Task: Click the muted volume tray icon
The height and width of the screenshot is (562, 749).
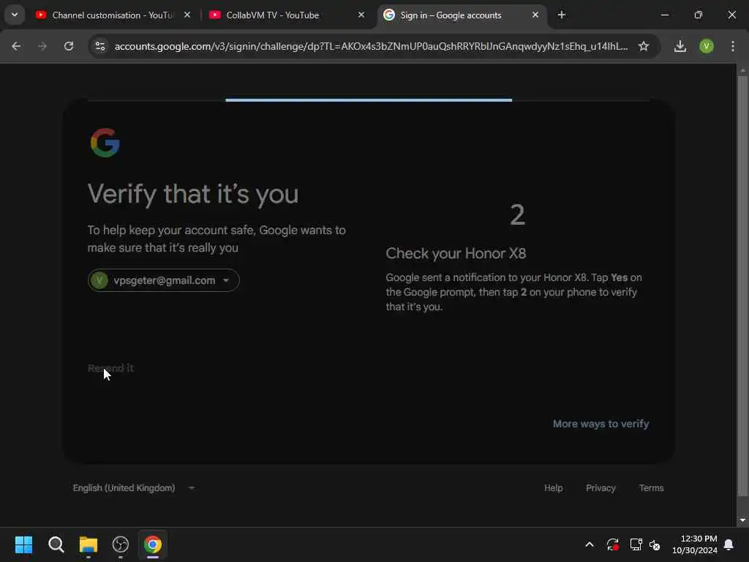Action: (x=655, y=544)
